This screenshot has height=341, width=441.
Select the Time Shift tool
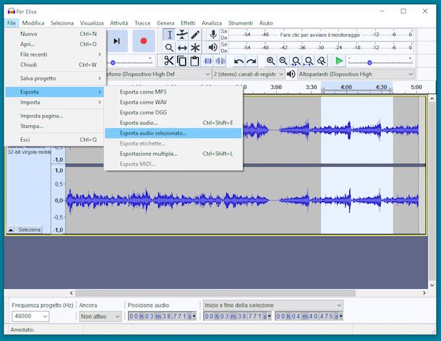point(182,48)
